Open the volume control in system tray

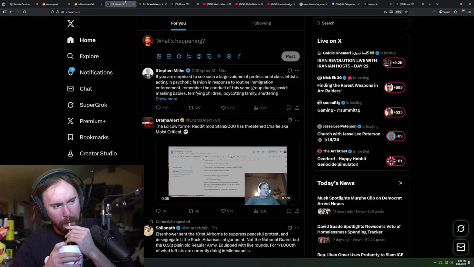pyautogui.click(x=451, y=263)
